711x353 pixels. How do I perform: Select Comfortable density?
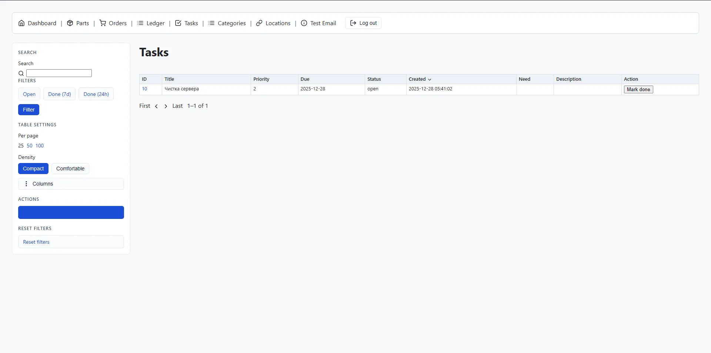pos(70,169)
